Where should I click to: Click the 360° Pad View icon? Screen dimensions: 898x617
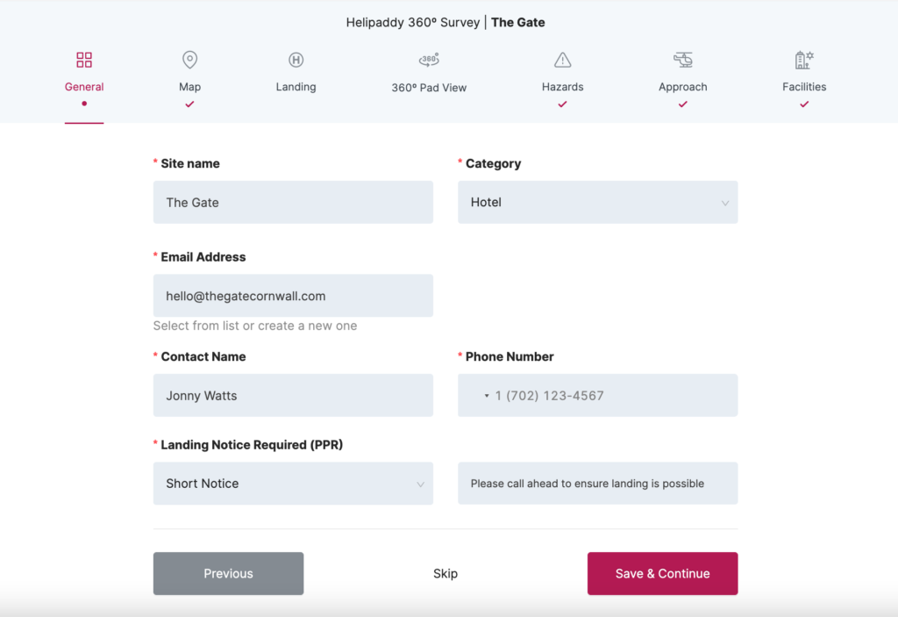pyautogui.click(x=429, y=60)
